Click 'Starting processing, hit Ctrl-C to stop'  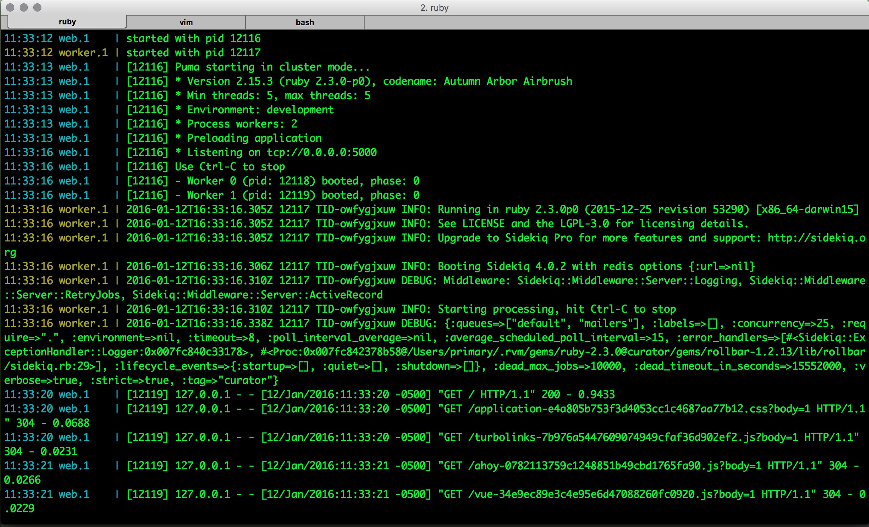557,309
